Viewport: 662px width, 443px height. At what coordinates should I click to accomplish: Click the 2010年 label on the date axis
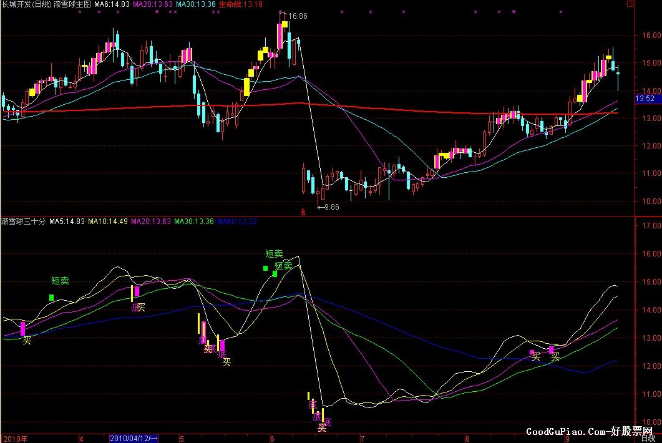15,439
